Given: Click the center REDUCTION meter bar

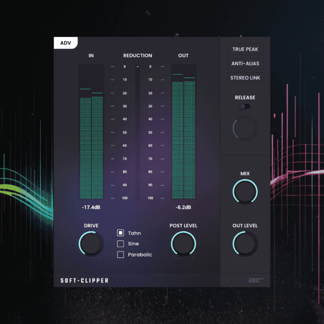Looking at the screenshot, I should pyautogui.click(x=138, y=132).
